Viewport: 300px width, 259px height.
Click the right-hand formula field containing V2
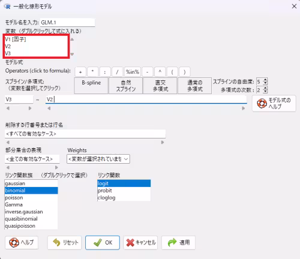[146, 100]
